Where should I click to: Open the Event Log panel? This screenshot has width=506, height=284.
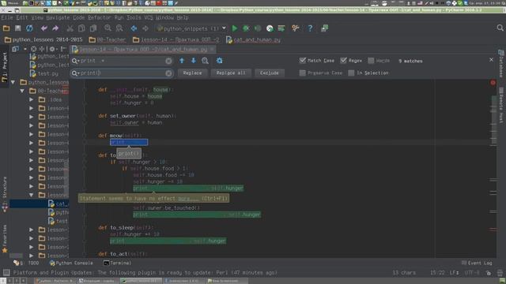pos(477,263)
